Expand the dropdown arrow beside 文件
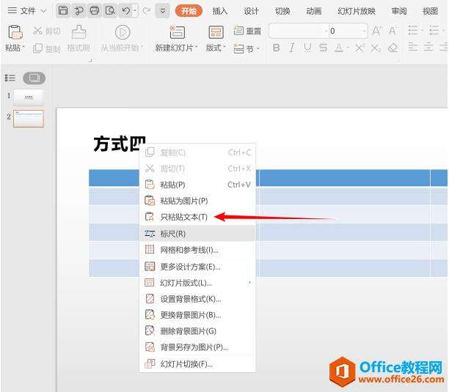449x392 pixels. click(43, 11)
